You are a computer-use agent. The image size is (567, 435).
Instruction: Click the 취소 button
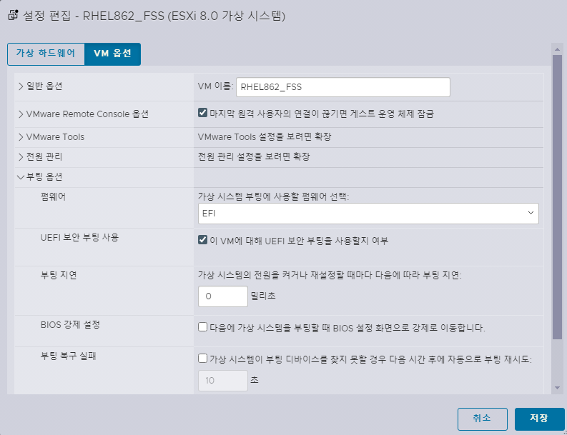tap(482, 419)
